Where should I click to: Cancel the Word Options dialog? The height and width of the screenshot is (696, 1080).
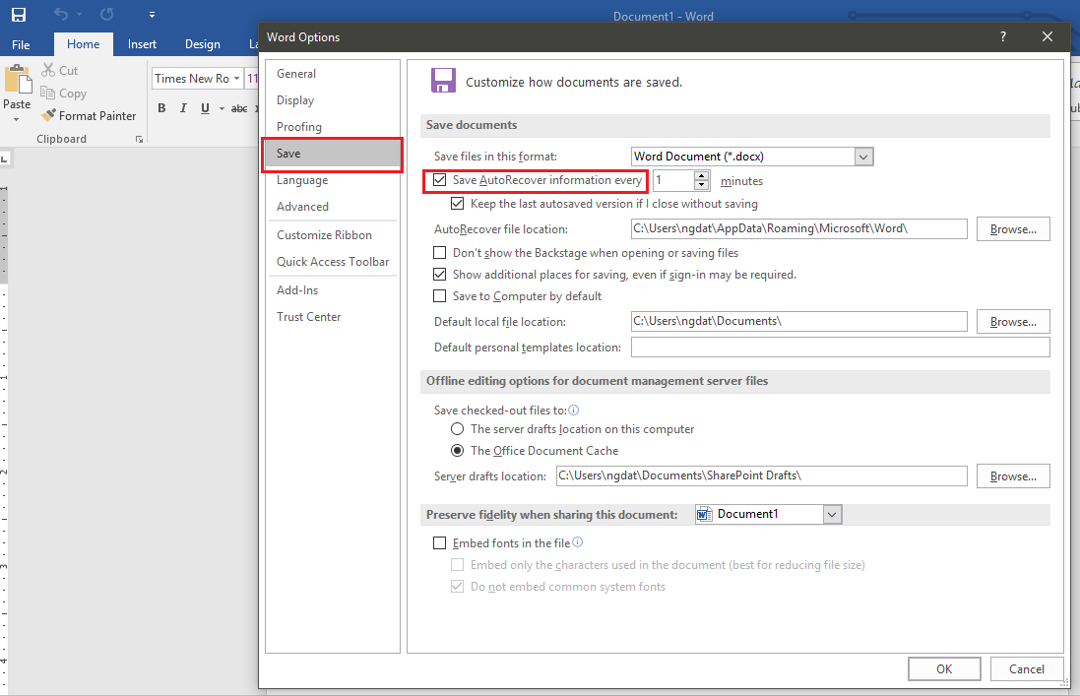tap(1026, 669)
